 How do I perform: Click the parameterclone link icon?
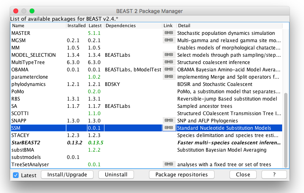pyautogui.click(x=168, y=77)
